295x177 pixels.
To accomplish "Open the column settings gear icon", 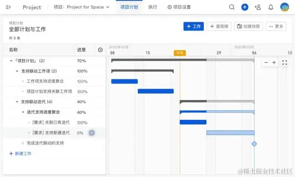I will coord(100,50).
